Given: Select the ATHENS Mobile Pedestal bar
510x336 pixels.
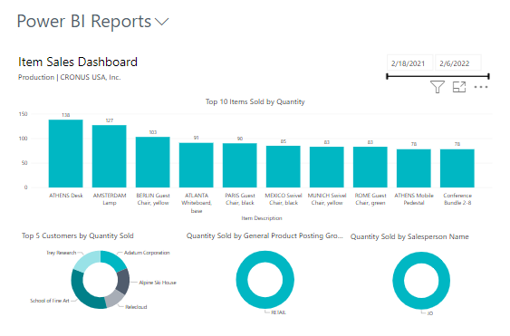Looking at the screenshot, I should pyautogui.click(x=414, y=168).
